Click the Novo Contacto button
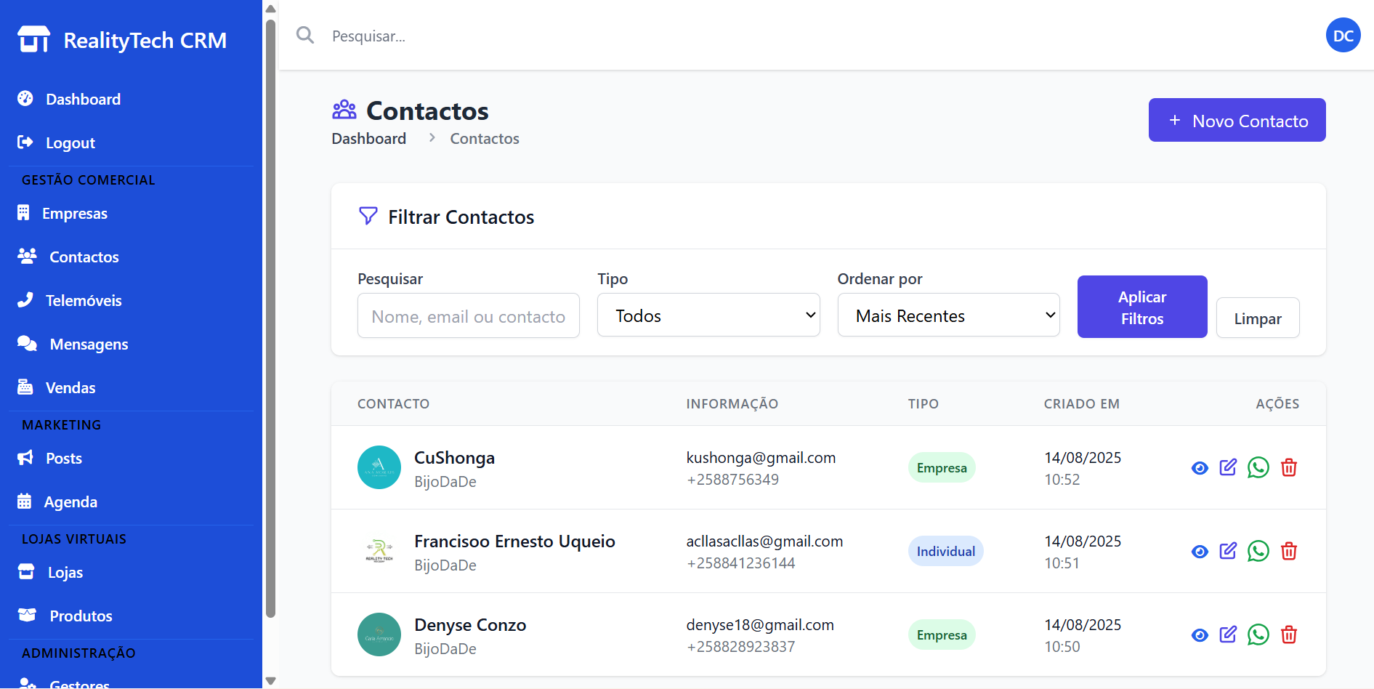The width and height of the screenshot is (1374, 689). tap(1237, 120)
